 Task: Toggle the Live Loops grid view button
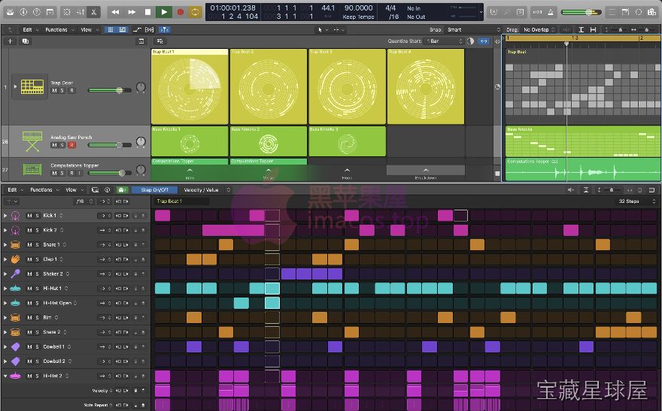[111, 29]
